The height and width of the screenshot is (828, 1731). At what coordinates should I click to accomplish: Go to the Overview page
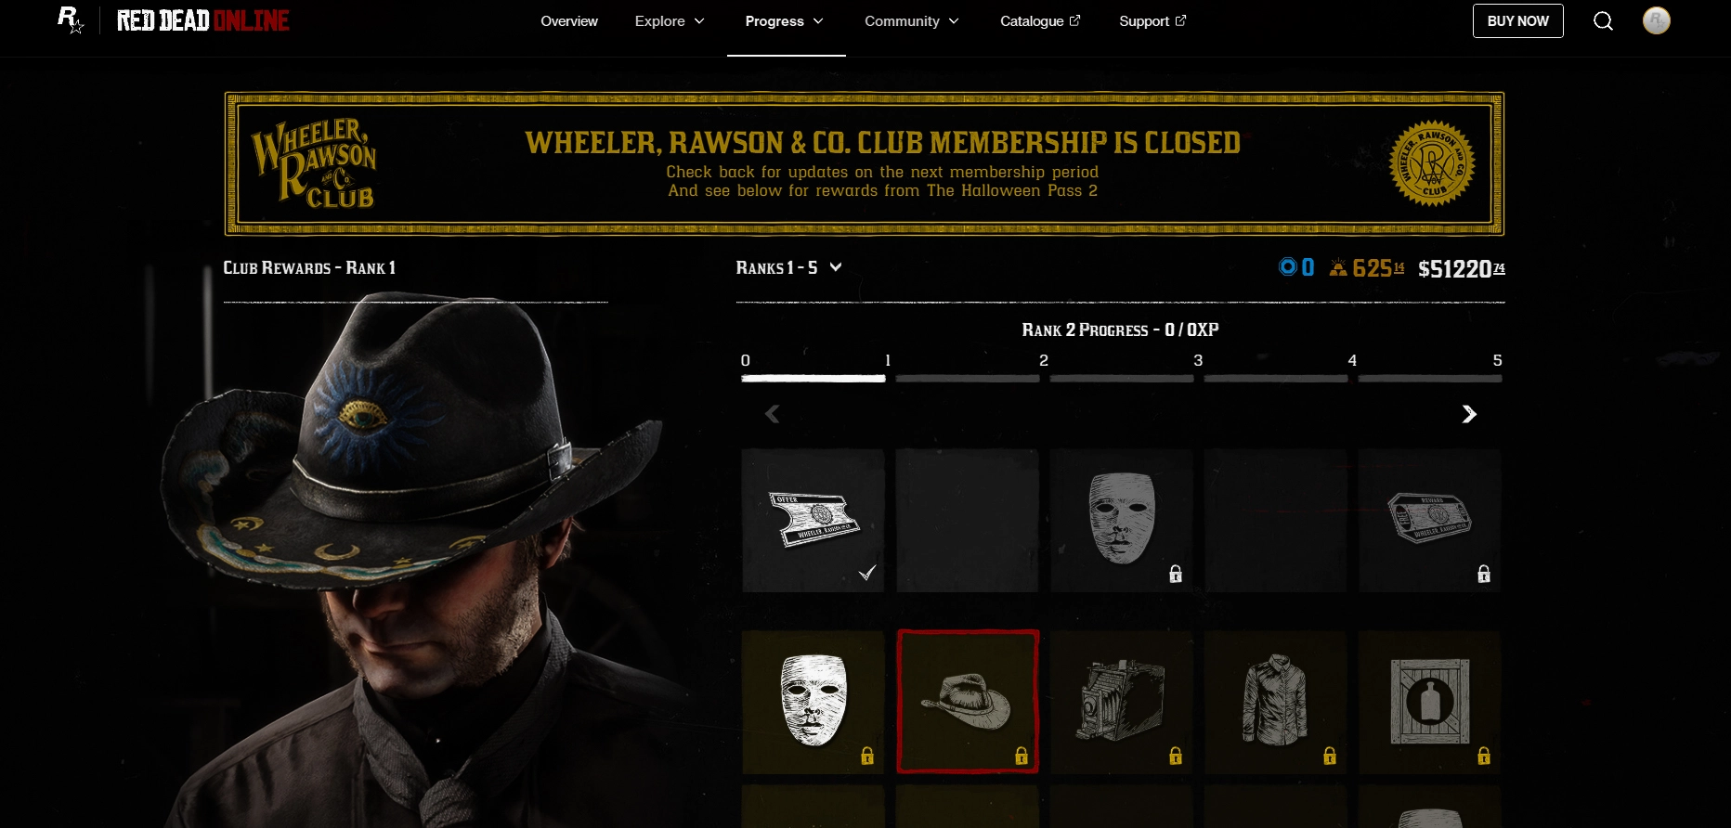coord(569,20)
